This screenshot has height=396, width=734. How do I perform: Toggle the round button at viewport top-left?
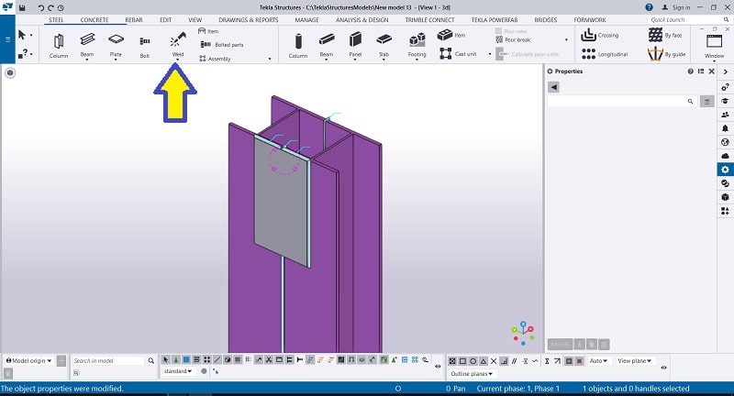coord(10,72)
